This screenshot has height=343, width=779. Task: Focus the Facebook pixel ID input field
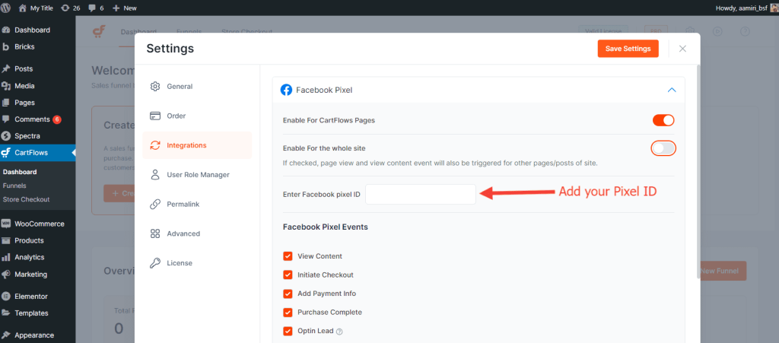420,194
